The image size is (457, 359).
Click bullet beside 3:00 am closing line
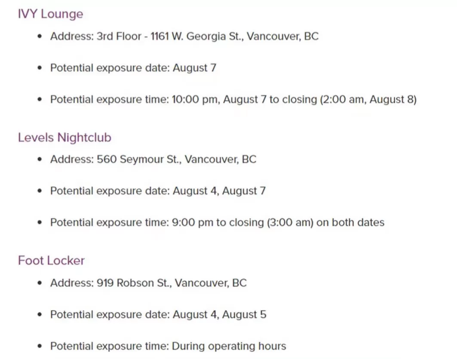click(40, 222)
